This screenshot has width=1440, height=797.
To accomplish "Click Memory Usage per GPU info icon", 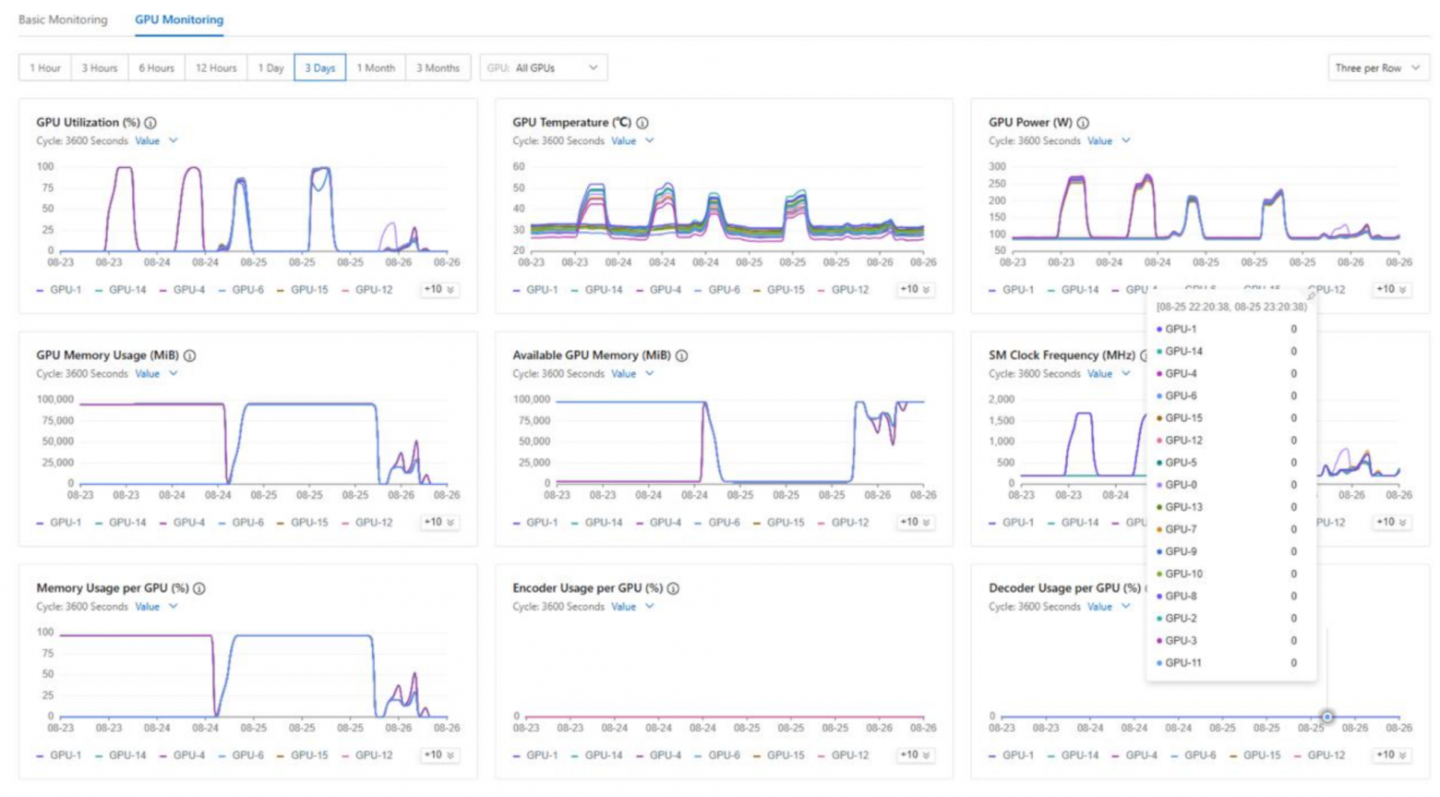I will (199, 587).
